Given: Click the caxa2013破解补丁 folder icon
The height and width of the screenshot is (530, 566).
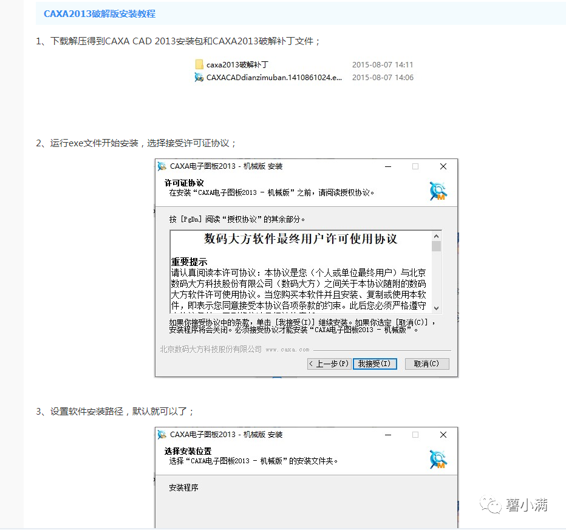Looking at the screenshot, I should 199,64.
